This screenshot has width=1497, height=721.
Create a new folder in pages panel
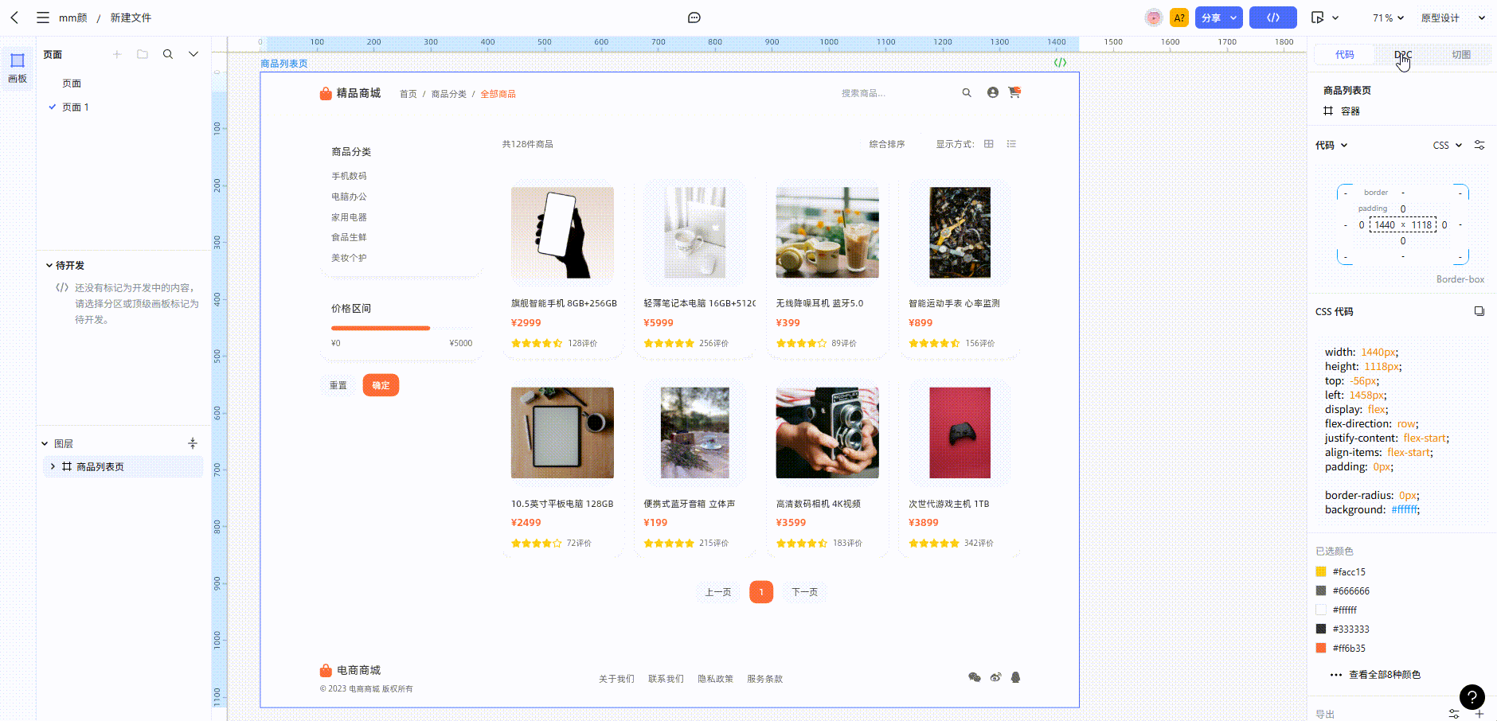click(143, 54)
